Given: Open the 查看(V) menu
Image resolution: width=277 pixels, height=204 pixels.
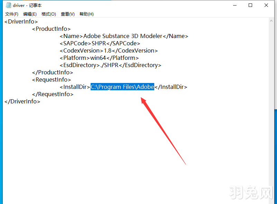Looking at the screenshot, I should click(67, 14).
